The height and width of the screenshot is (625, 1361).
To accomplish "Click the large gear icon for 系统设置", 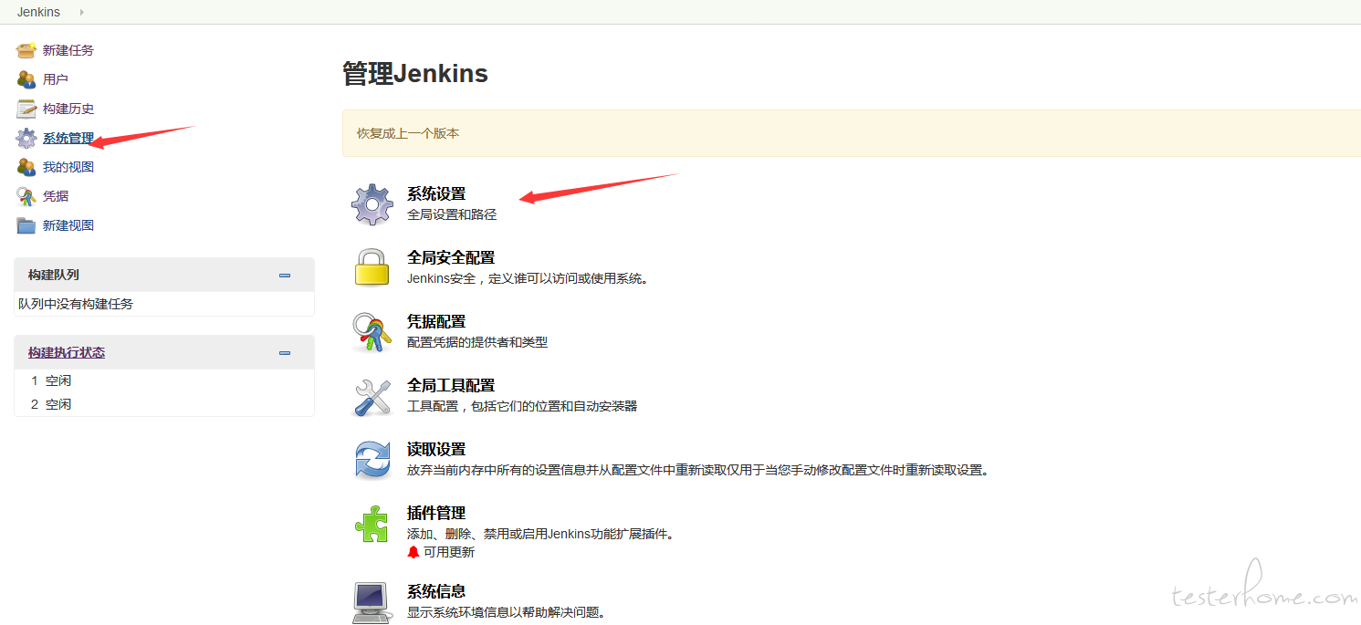I will tap(372, 204).
